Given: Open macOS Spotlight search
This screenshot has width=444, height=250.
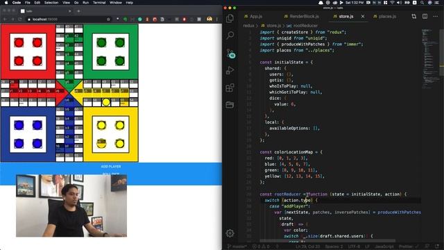Looking at the screenshot, I should (x=422, y=3).
